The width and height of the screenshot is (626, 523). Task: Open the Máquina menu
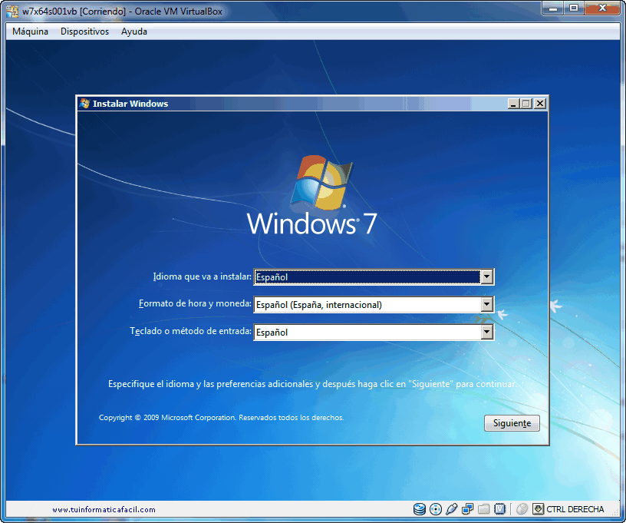[x=30, y=31]
